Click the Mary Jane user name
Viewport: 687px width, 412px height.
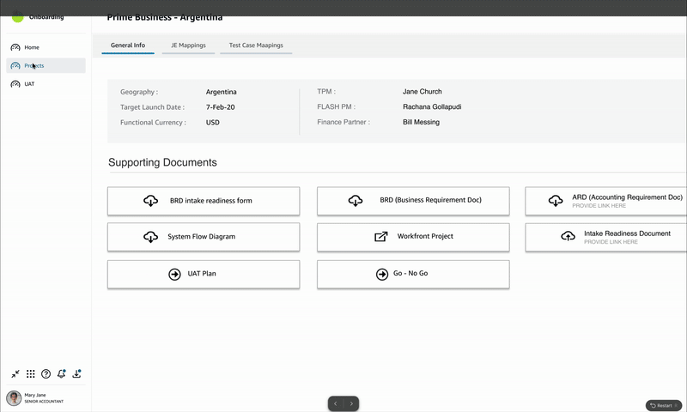pos(35,395)
